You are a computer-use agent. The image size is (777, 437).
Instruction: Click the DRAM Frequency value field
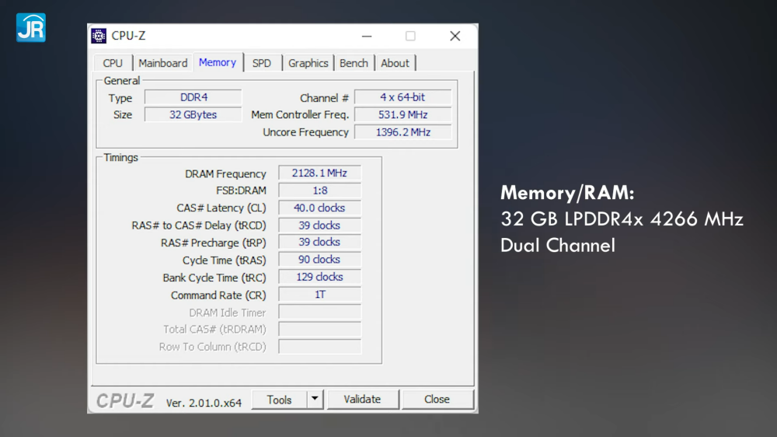click(x=319, y=173)
